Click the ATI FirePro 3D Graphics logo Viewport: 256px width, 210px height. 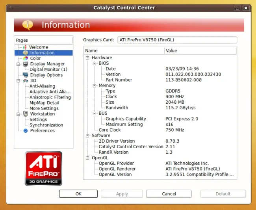click(x=43, y=169)
